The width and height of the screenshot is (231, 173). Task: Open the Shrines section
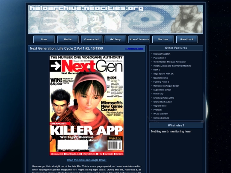[163, 39]
